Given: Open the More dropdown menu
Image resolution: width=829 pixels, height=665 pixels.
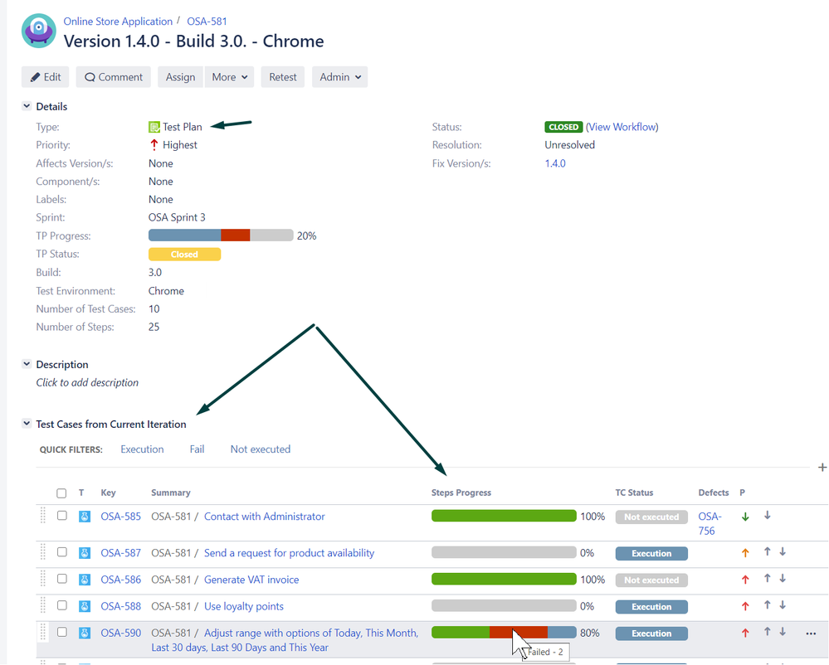Looking at the screenshot, I should pyautogui.click(x=230, y=77).
